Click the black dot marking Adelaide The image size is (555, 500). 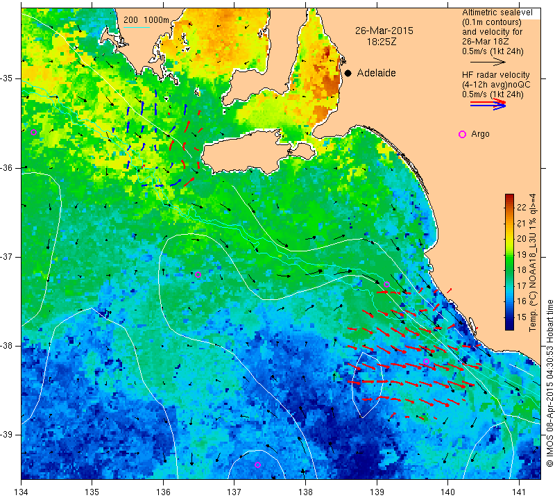[x=348, y=73]
